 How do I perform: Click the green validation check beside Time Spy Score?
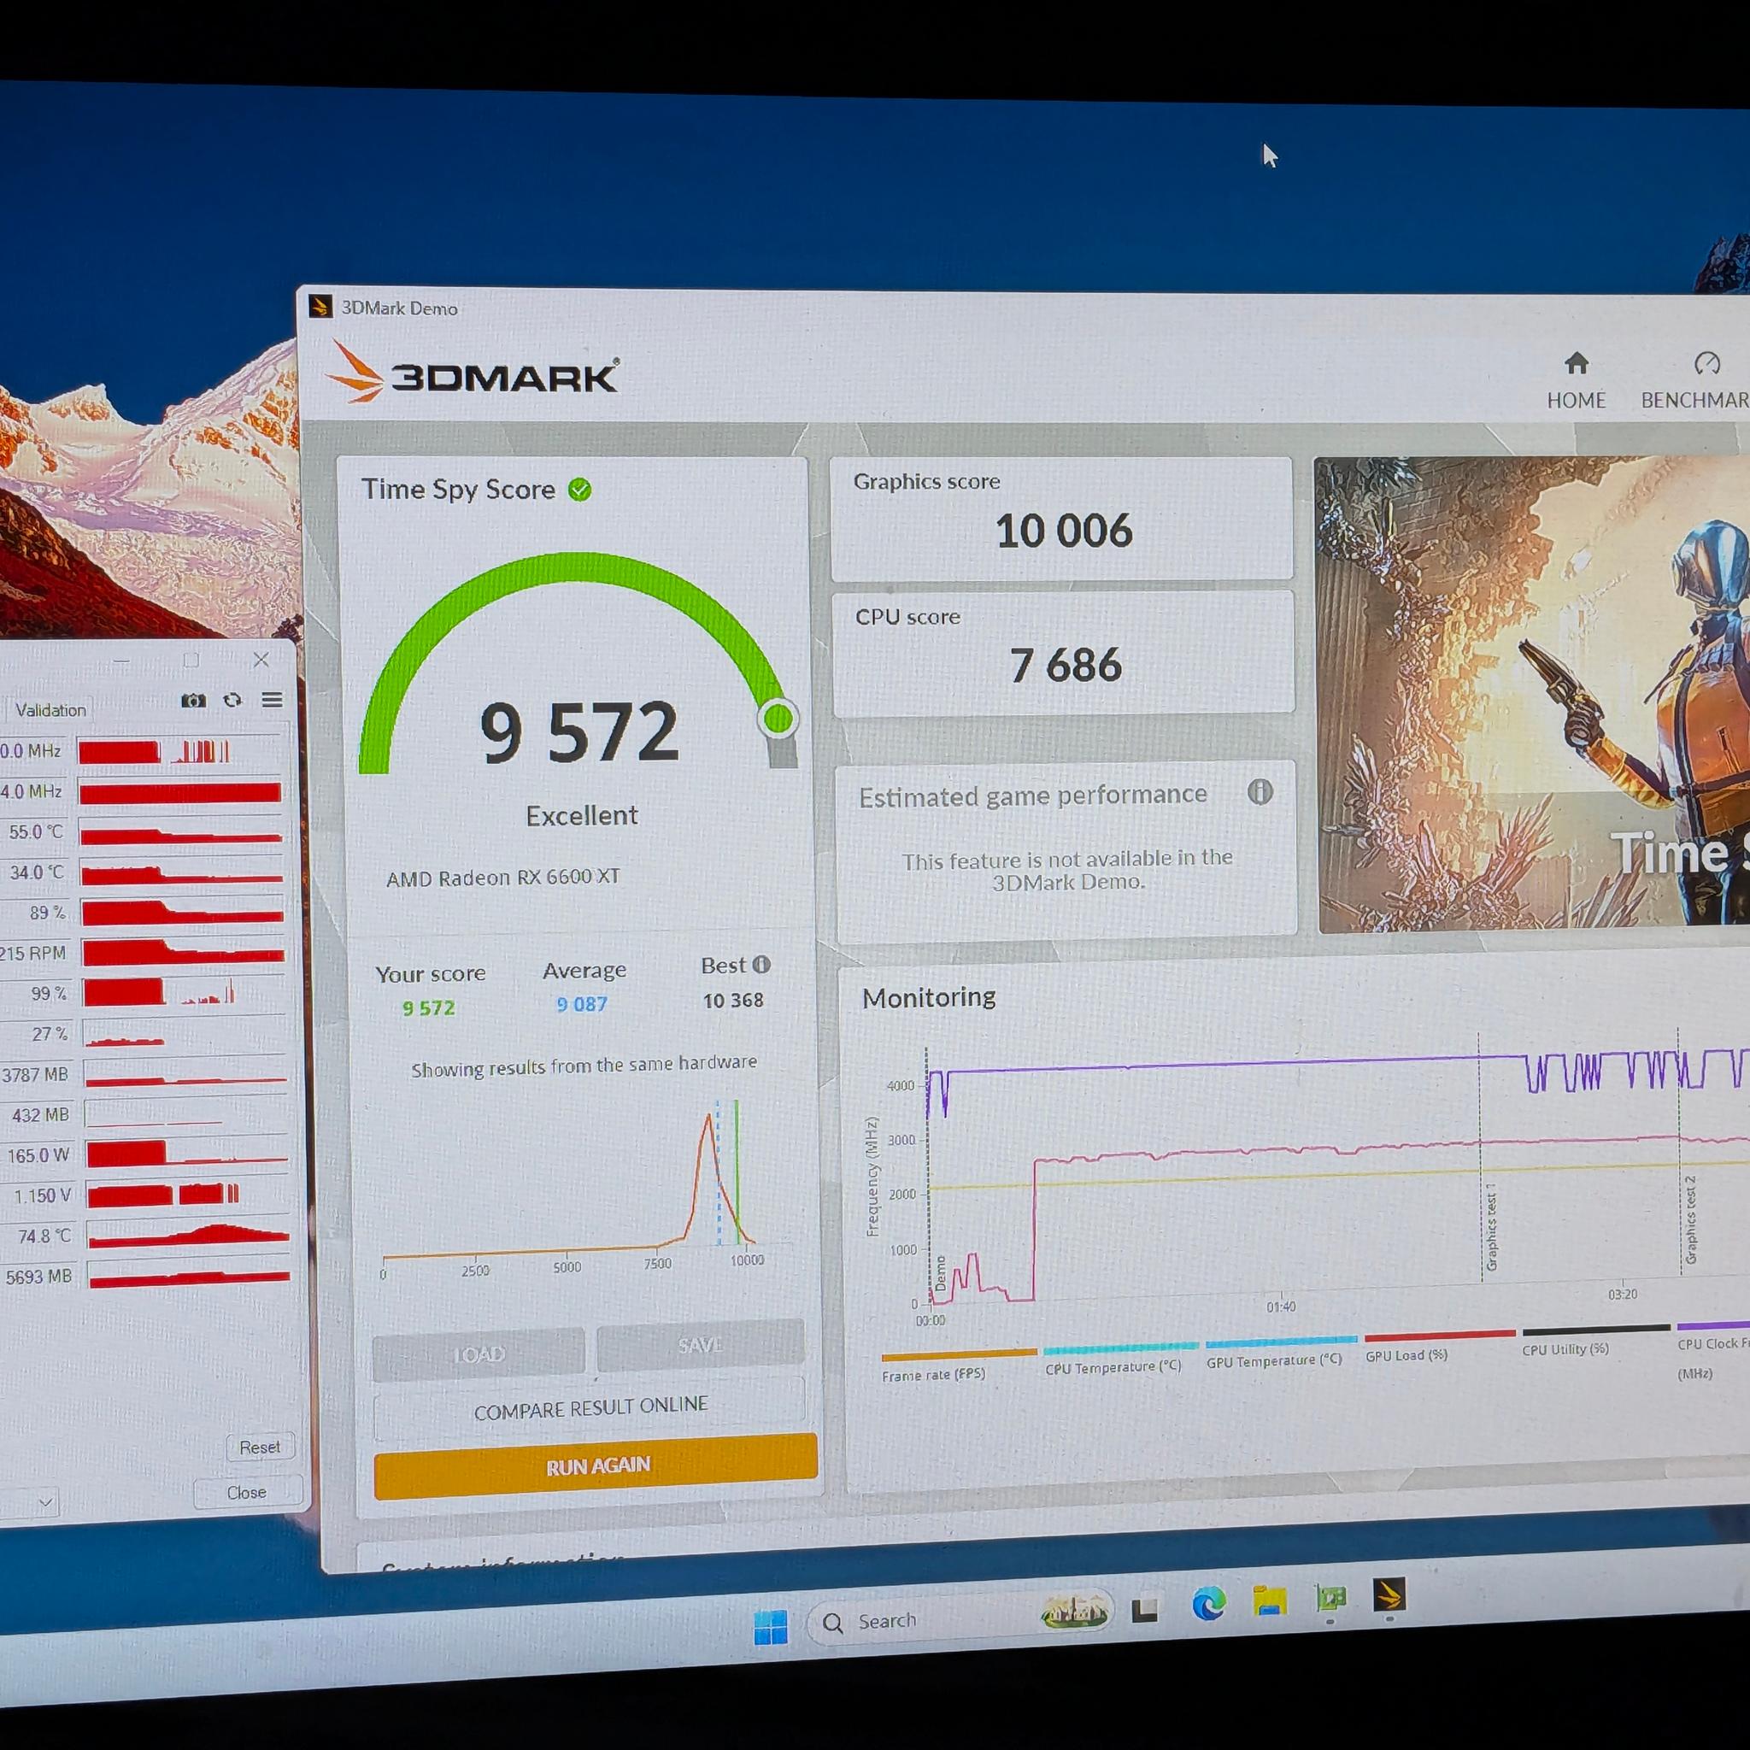[579, 490]
